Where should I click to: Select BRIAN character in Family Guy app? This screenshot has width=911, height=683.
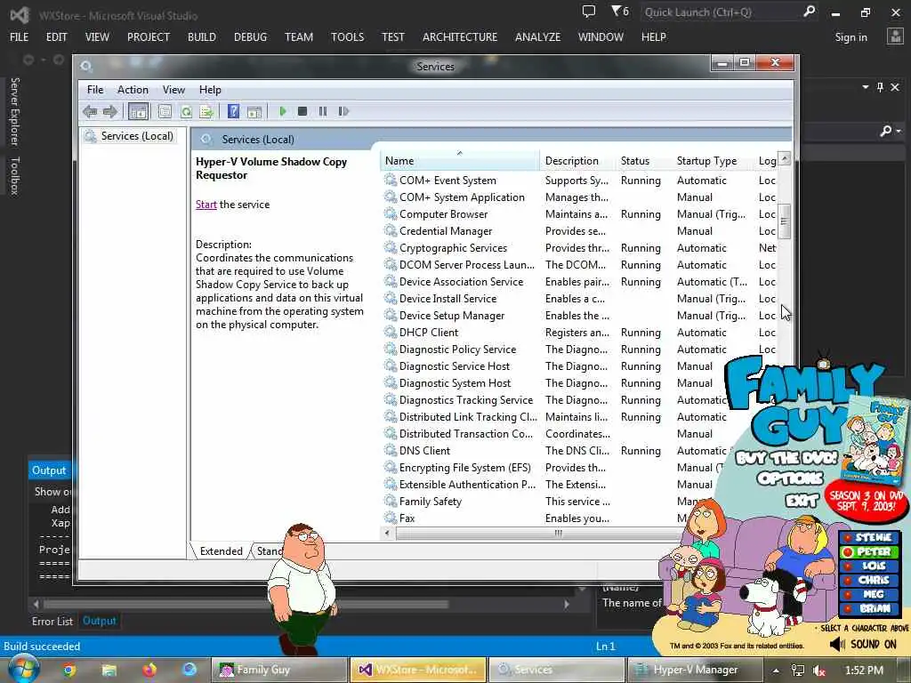pyautogui.click(x=868, y=608)
